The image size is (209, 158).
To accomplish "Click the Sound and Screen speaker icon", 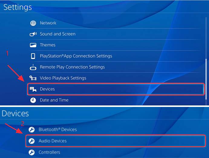I will (x=33, y=34).
